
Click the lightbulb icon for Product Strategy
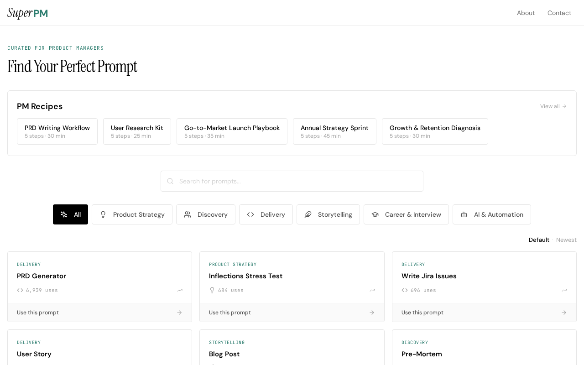tap(103, 214)
